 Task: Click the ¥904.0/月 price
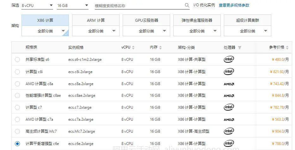(x=280, y=131)
